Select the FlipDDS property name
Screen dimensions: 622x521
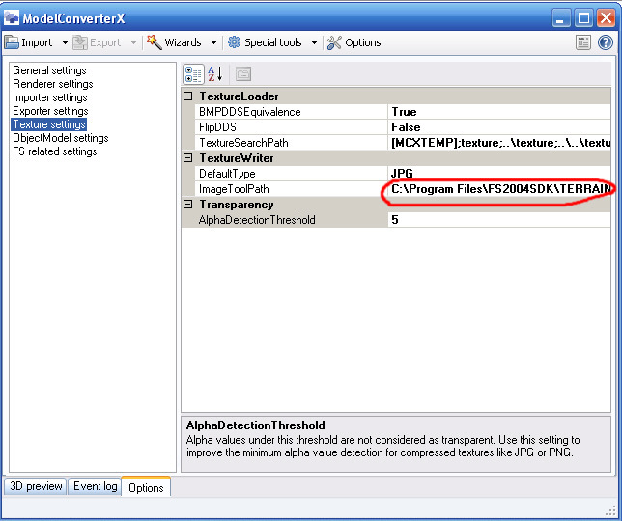[x=217, y=127]
